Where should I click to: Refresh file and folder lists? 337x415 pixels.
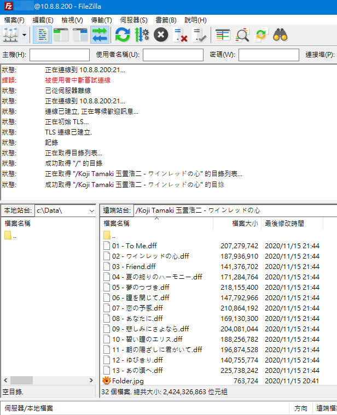pyautogui.click(x=123, y=35)
